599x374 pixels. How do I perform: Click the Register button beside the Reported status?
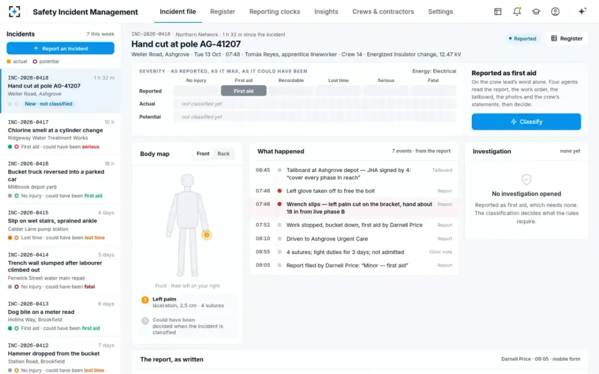tap(567, 38)
